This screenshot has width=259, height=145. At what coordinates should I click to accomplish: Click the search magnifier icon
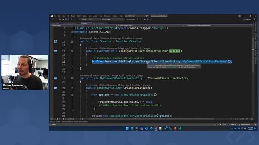click(147, 16)
